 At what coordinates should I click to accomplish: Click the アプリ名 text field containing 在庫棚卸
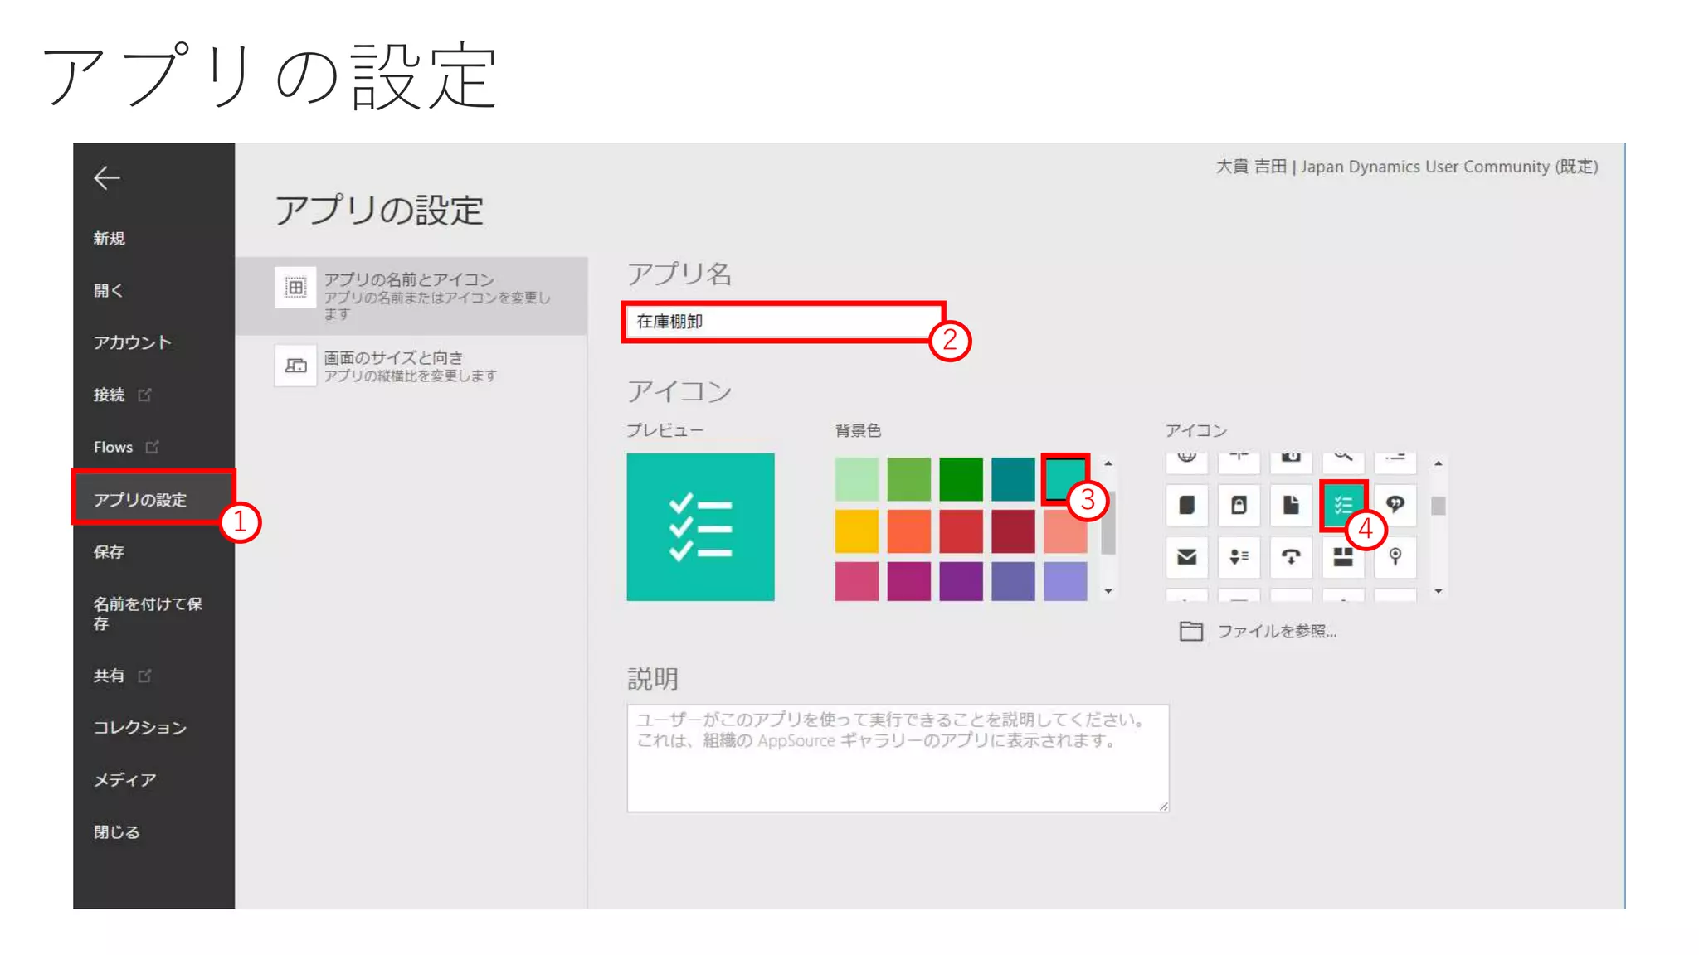783,322
